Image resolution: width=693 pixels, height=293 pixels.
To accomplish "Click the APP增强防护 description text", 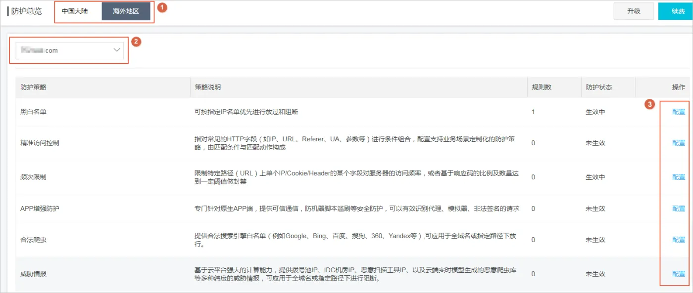I will coord(357,209).
